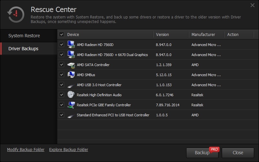Screen dimensions: 259x162
Task: Uncheck the Realtek High Definition Audio checkbox
Action: click(62, 95)
